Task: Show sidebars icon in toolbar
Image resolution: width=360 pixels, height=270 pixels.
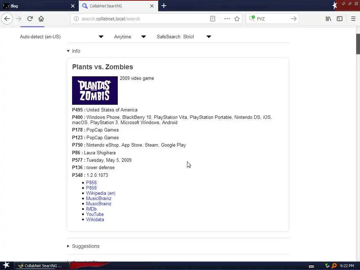Action: tap(340, 19)
